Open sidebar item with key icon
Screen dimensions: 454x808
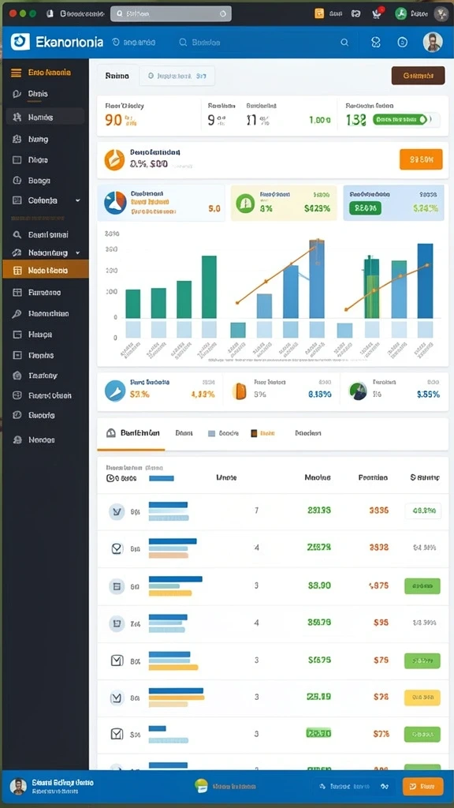(42, 313)
